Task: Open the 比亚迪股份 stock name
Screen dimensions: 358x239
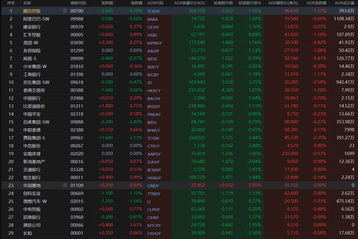Action: (x=34, y=106)
